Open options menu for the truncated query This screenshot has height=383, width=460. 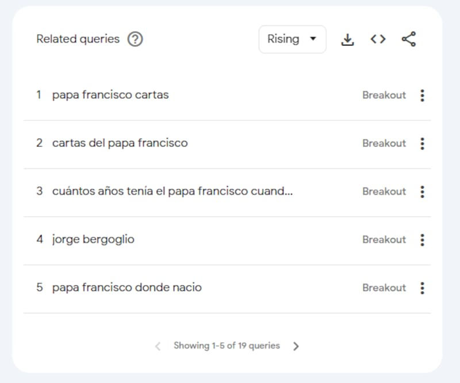point(422,191)
